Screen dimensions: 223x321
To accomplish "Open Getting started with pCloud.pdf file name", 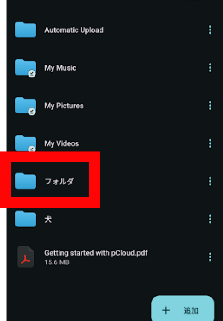I will [96, 253].
